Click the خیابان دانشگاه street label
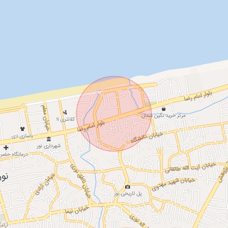This screenshot has height=228, width=228. coord(147,138)
